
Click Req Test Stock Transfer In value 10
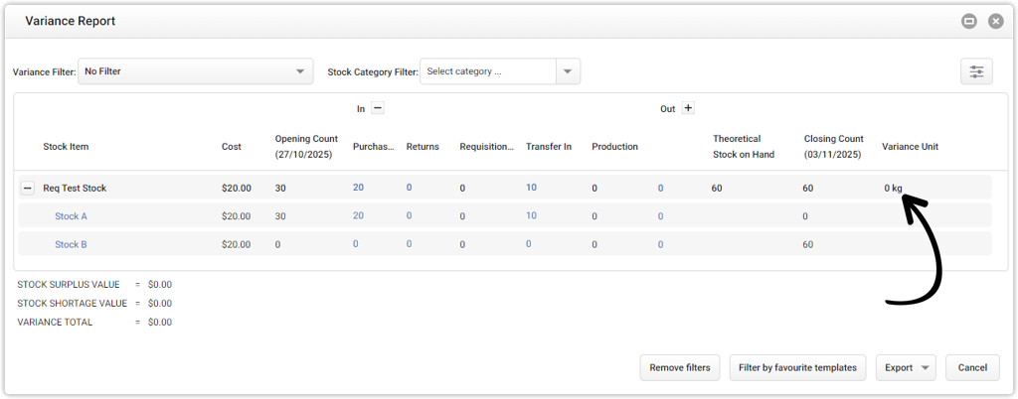[531, 188]
